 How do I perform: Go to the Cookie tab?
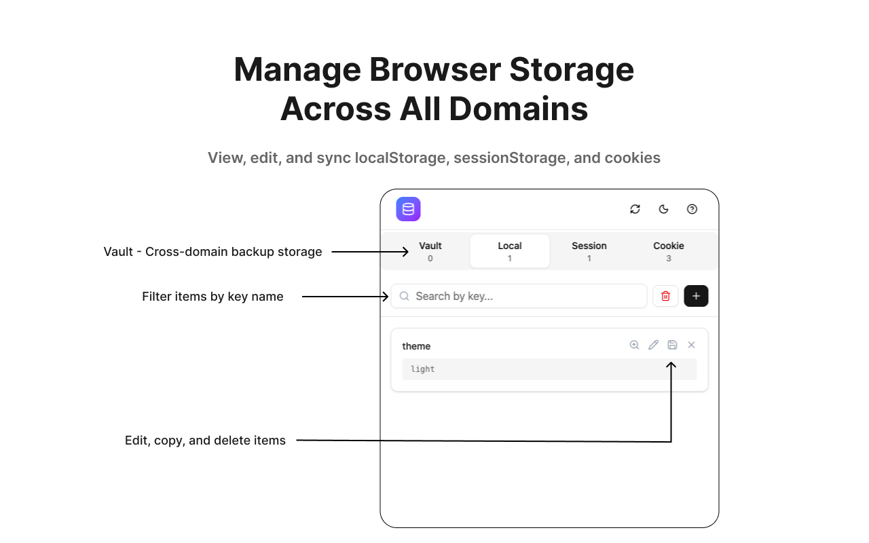coord(668,251)
